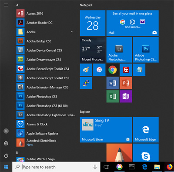Screen dimensions: 174x172
Task: Click the Explore group title
Action: coord(85,112)
